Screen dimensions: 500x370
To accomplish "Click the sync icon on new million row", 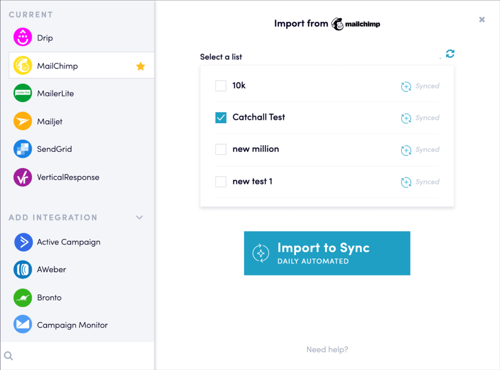I will click(x=406, y=150).
